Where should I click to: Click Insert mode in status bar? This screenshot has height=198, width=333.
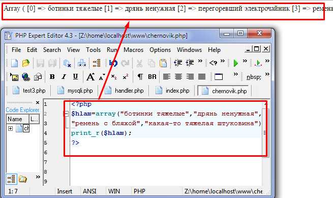tap(65, 191)
